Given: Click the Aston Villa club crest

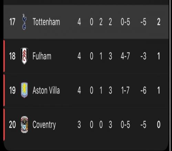Looking at the screenshot, I should (24, 90).
